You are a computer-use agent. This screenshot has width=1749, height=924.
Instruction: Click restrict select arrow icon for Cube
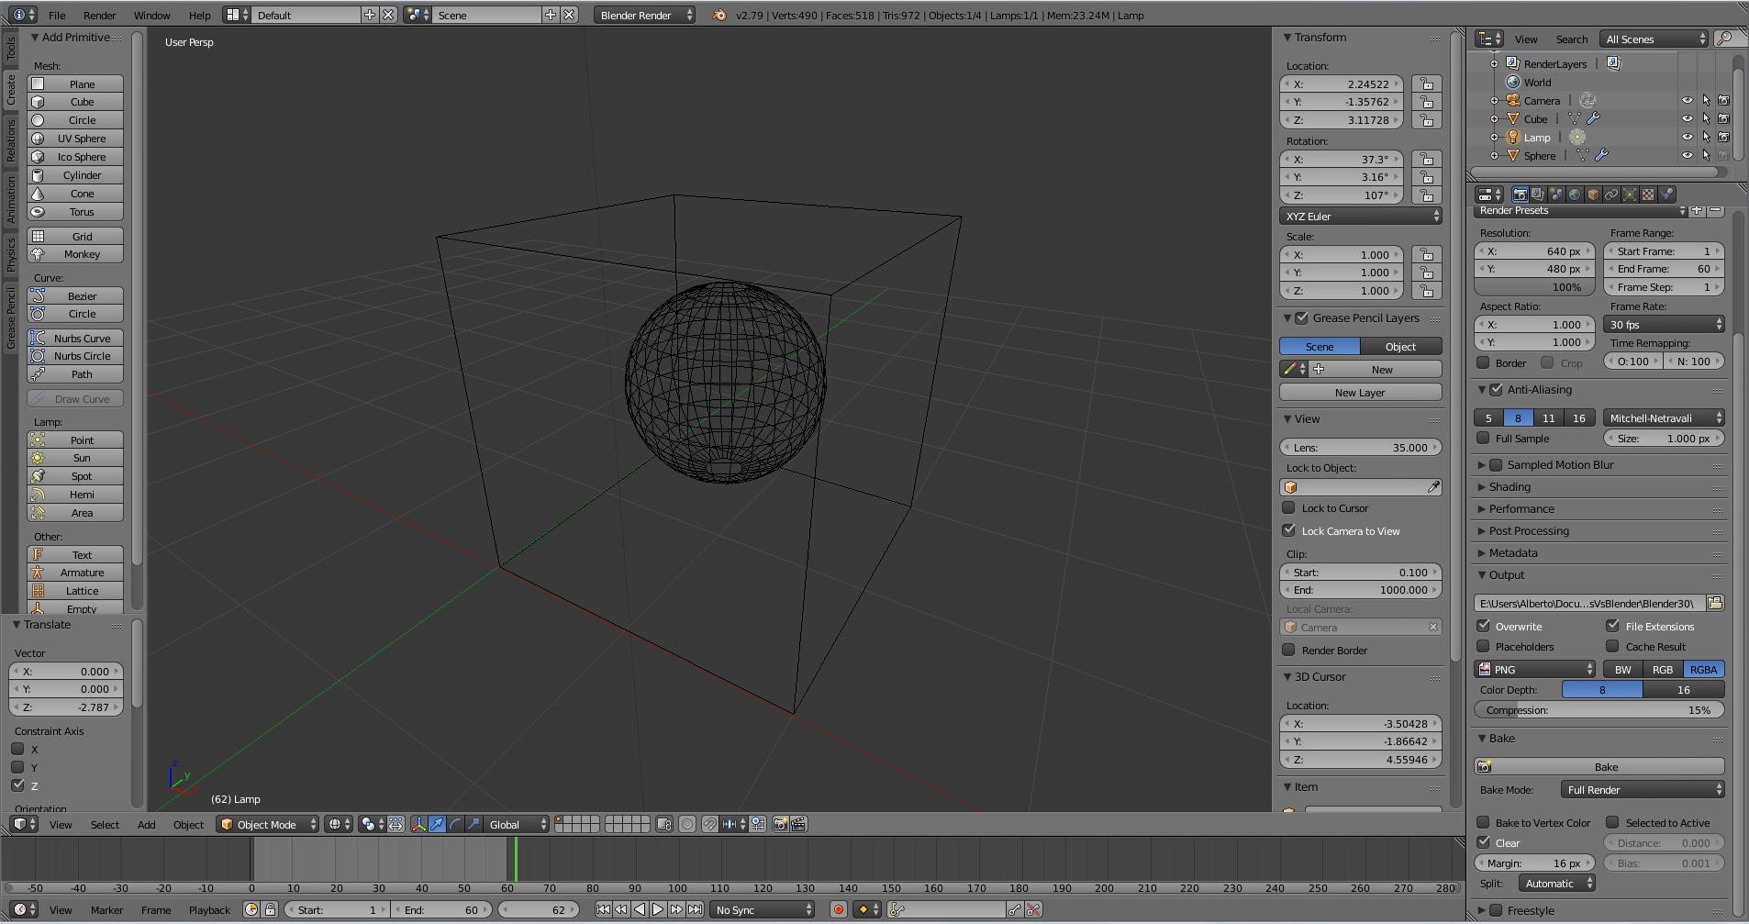(1706, 118)
